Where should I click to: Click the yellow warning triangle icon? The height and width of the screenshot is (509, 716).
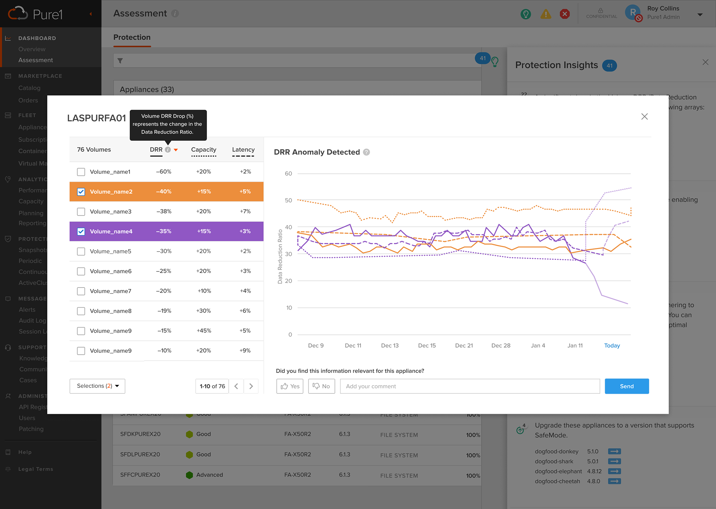[x=546, y=14]
